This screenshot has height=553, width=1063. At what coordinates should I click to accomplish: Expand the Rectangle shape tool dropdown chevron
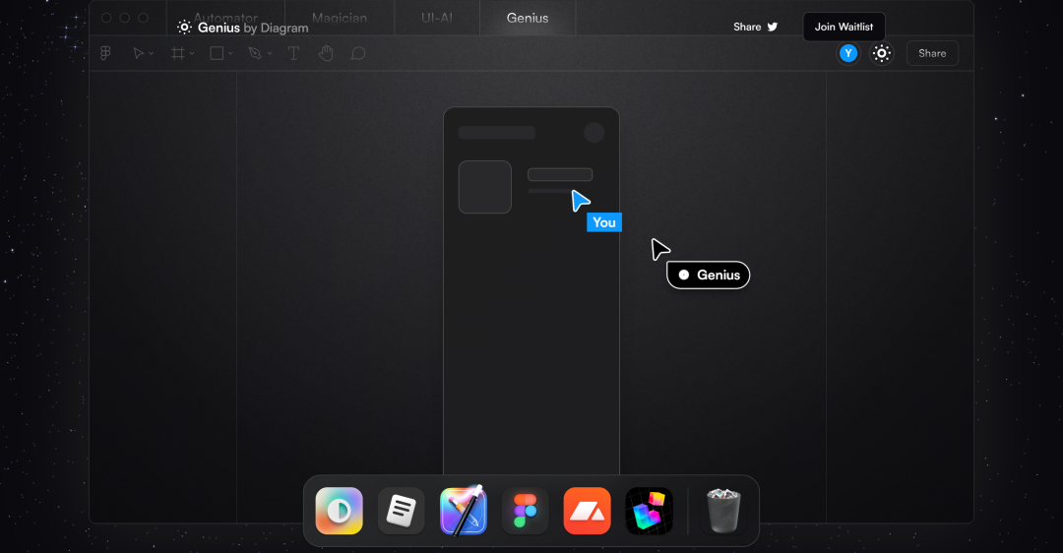(230, 53)
